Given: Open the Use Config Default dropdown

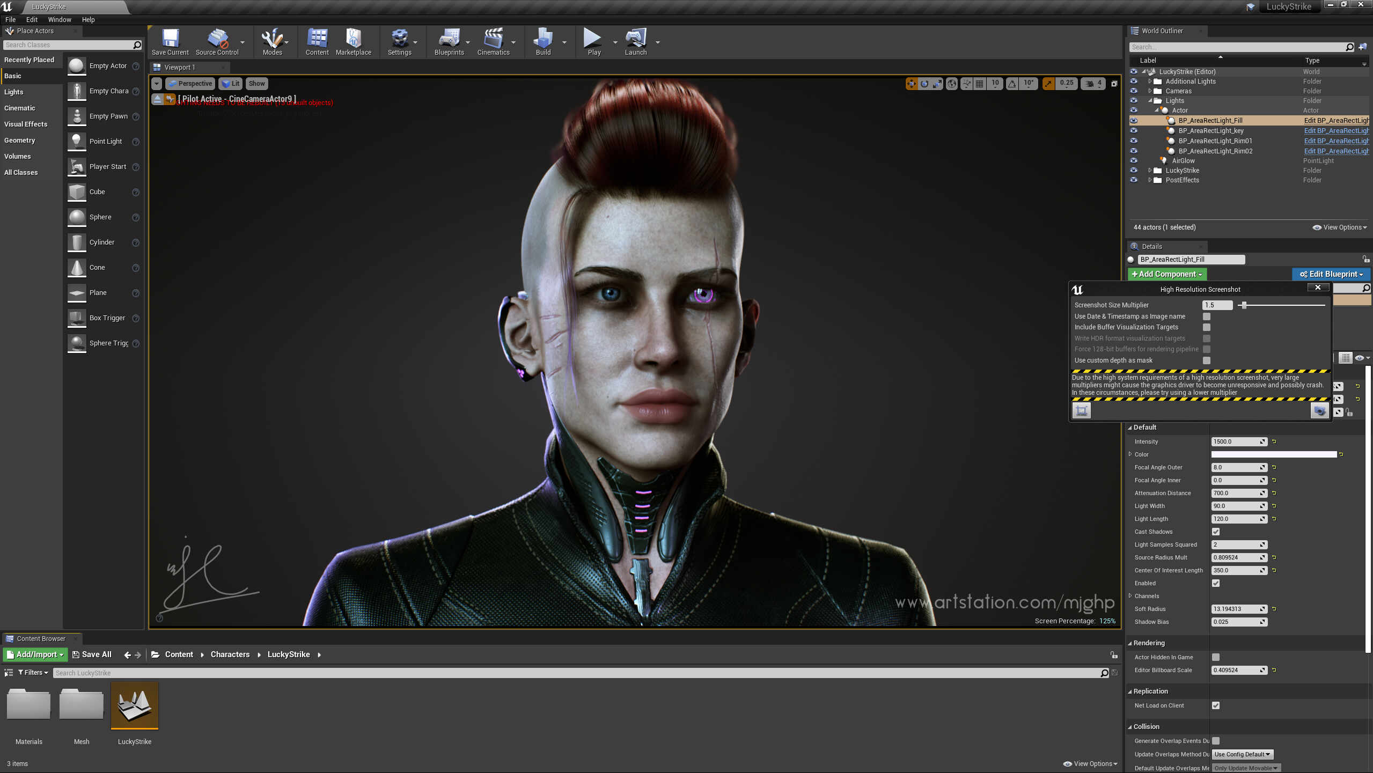Looking at the screenshot, I should pyautogui.click(x=1242, y=754).
